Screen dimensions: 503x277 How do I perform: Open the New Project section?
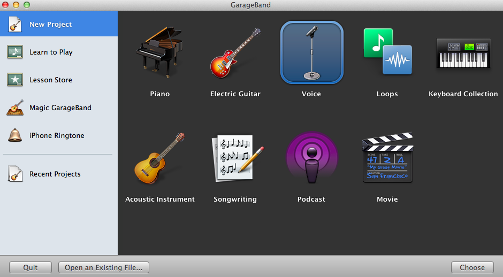(59, 24)
